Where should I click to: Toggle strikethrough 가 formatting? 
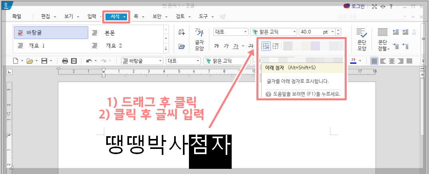point(250,46)
